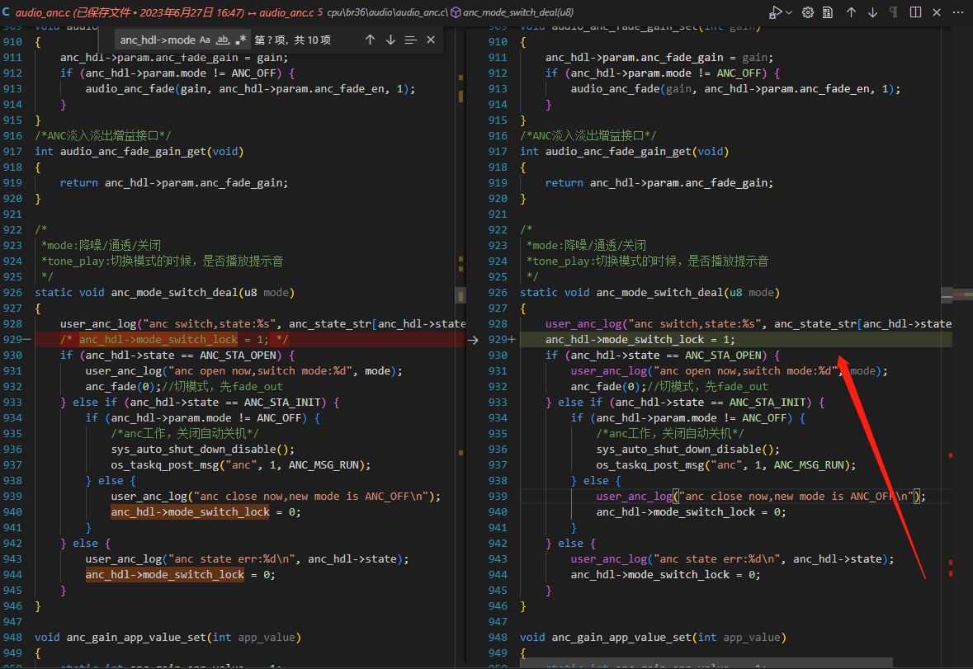Jump to next change in diff
Screen dimensions: 973x669
tap(872, 12)
